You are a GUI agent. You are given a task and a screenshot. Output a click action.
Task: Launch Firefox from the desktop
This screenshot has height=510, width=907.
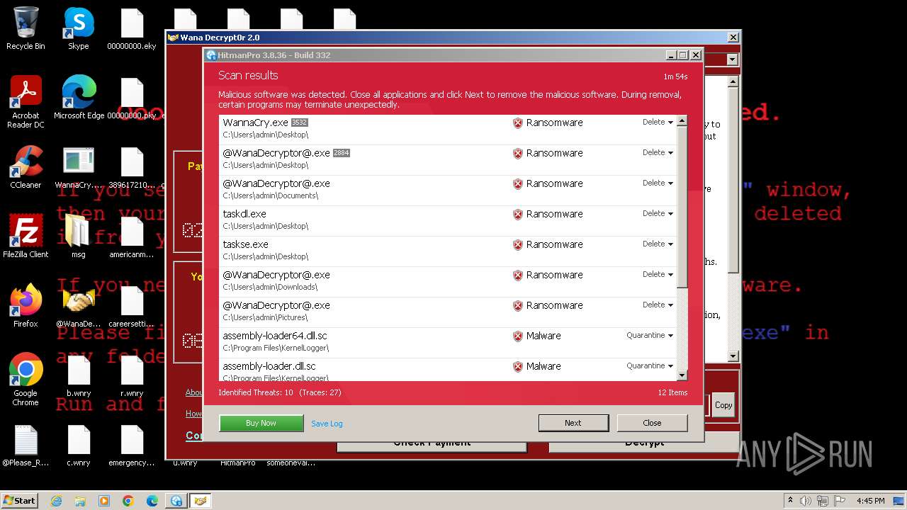[x=26, y=305]
